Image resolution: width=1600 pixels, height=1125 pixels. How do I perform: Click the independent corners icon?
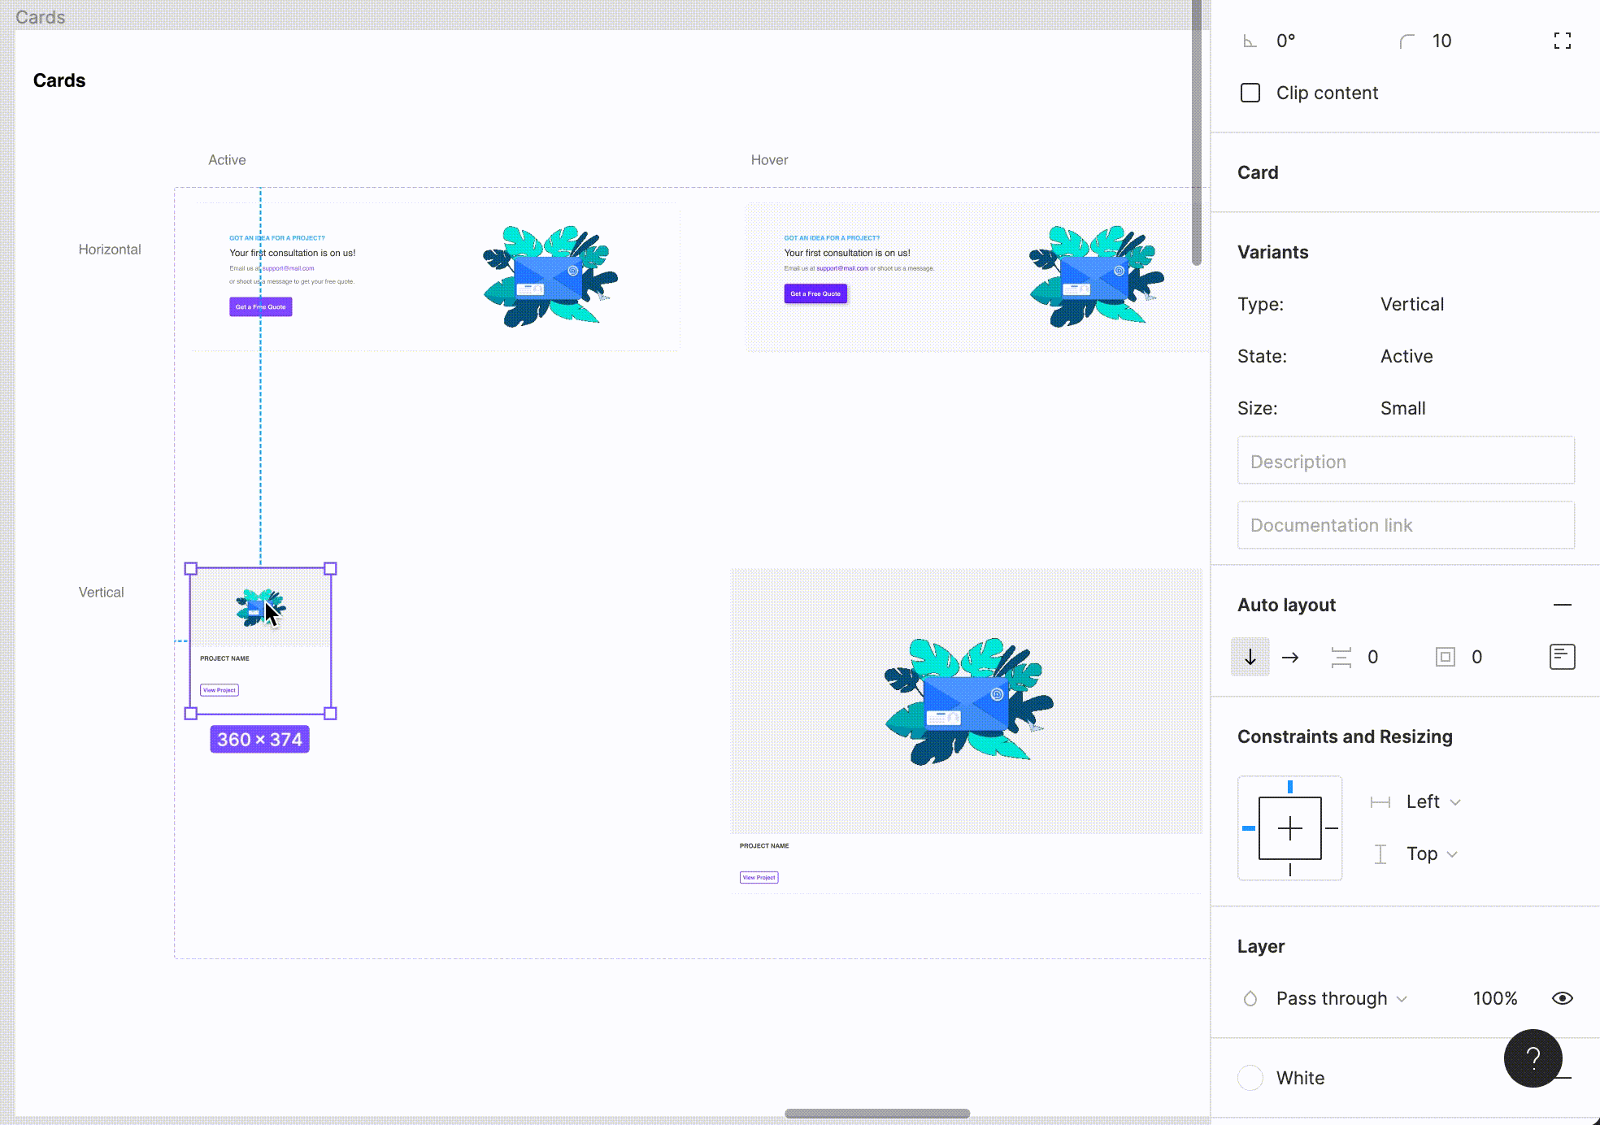(1562, 41)
